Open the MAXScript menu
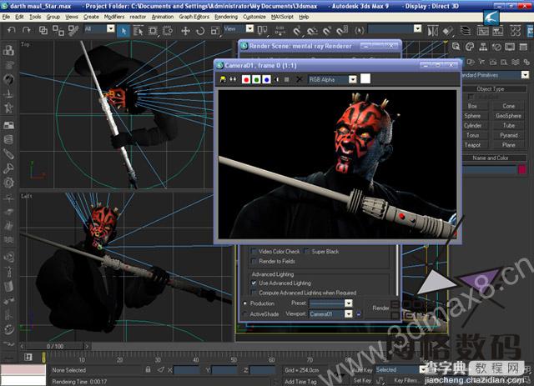Viewport: 534px width, 386px height. point(282,17)
